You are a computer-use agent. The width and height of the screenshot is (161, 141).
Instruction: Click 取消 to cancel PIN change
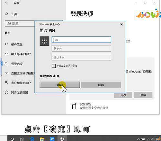tap(101, 85)
